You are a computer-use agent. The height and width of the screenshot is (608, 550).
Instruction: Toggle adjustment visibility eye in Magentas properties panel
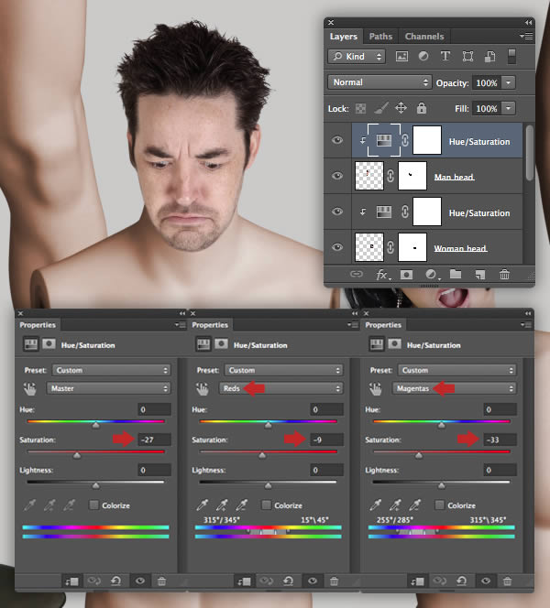point(486,581)
